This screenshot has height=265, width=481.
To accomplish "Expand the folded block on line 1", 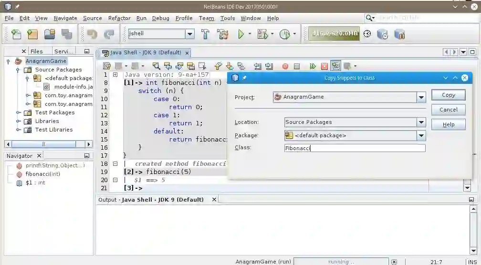I will pyautogui.click(x=115, y=74).
